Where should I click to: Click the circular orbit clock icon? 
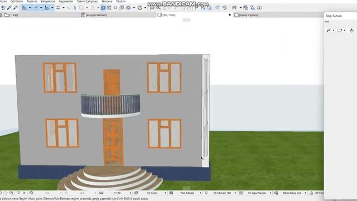[x=140, y=8]
